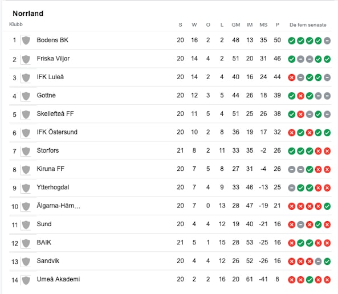
Task: Open Kiruna FF team details
Action: tap(50, 169)
